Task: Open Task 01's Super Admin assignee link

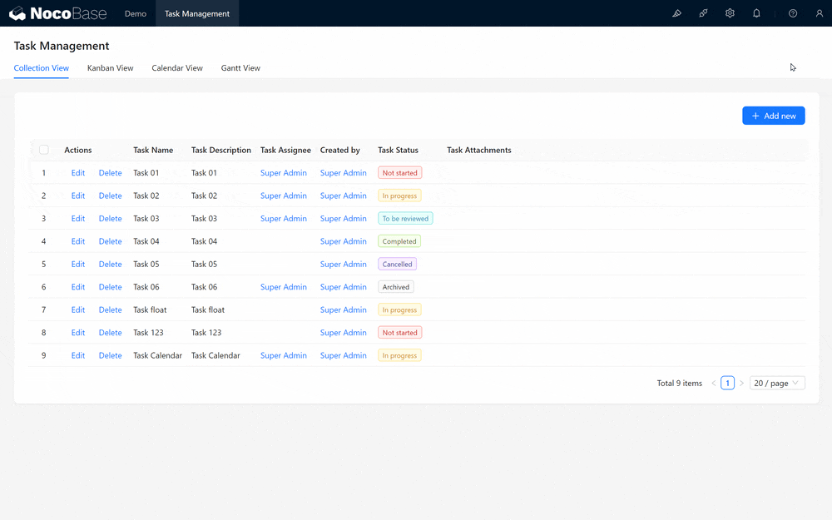Action: click(x=284, y=173)
